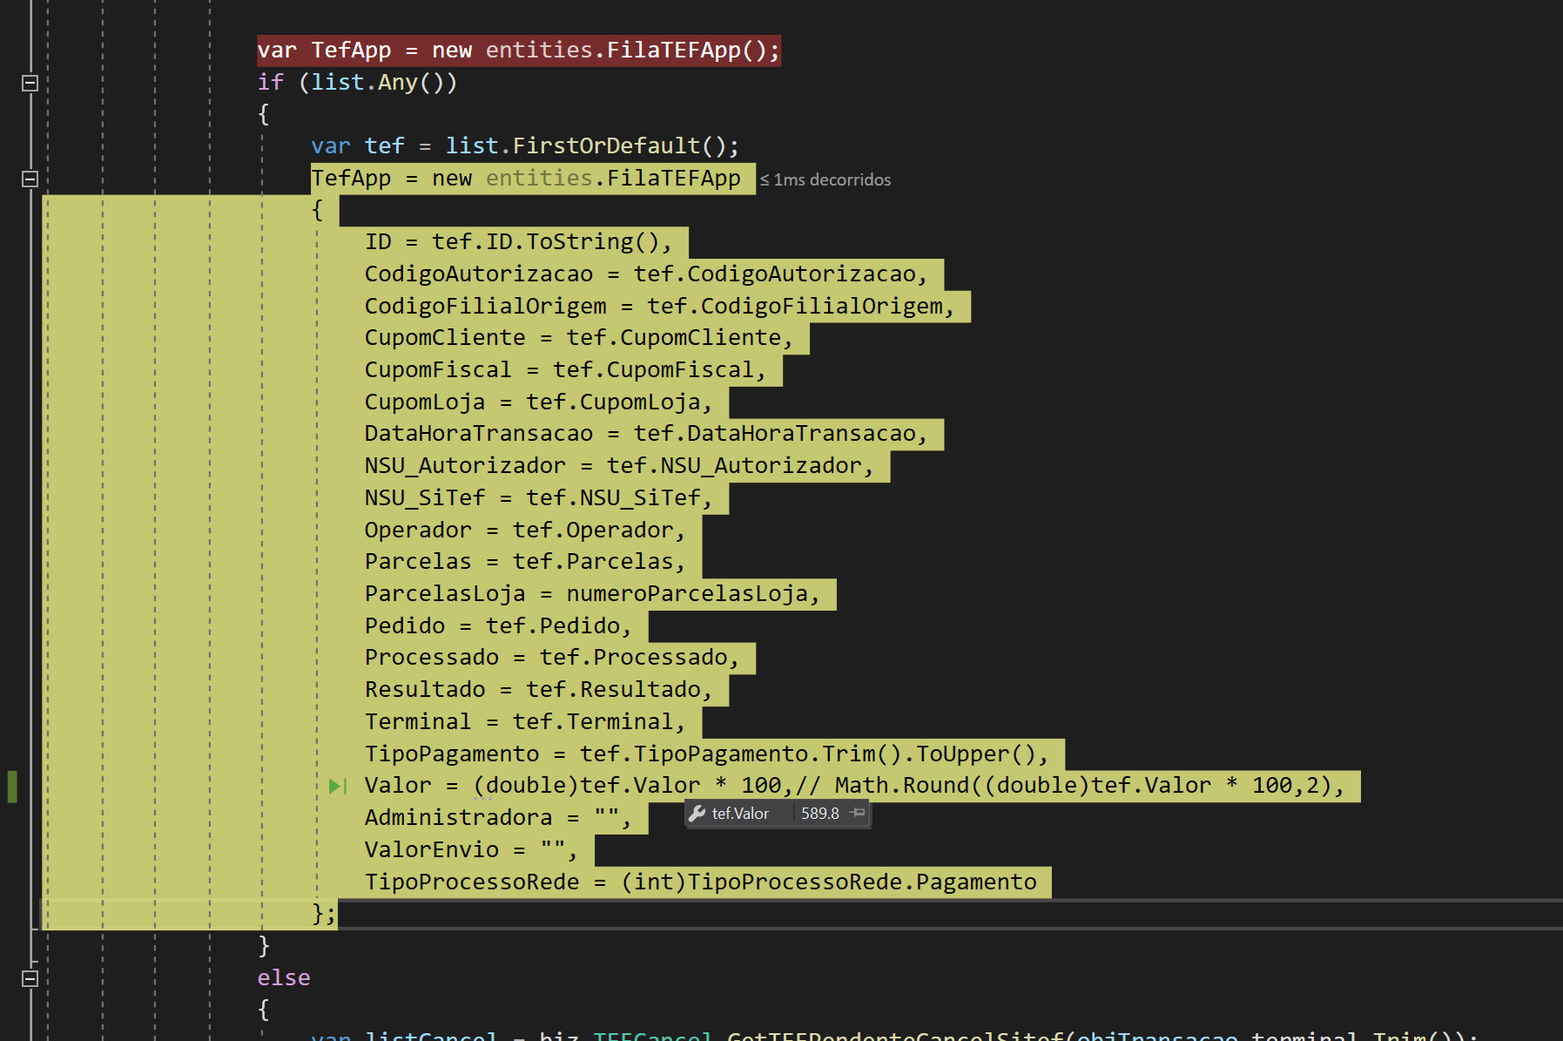This screenshot has width=1563, height=1041.
Task: Click the 'DataHoraTransacao = tef.DataHoraTransacao,' line
Action: point(646,434)
